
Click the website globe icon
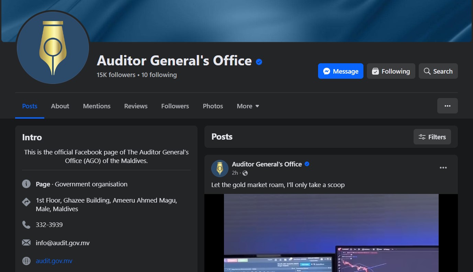(26, 261)
